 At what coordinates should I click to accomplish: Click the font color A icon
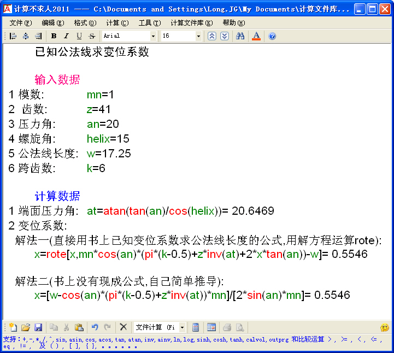(256, 36)
